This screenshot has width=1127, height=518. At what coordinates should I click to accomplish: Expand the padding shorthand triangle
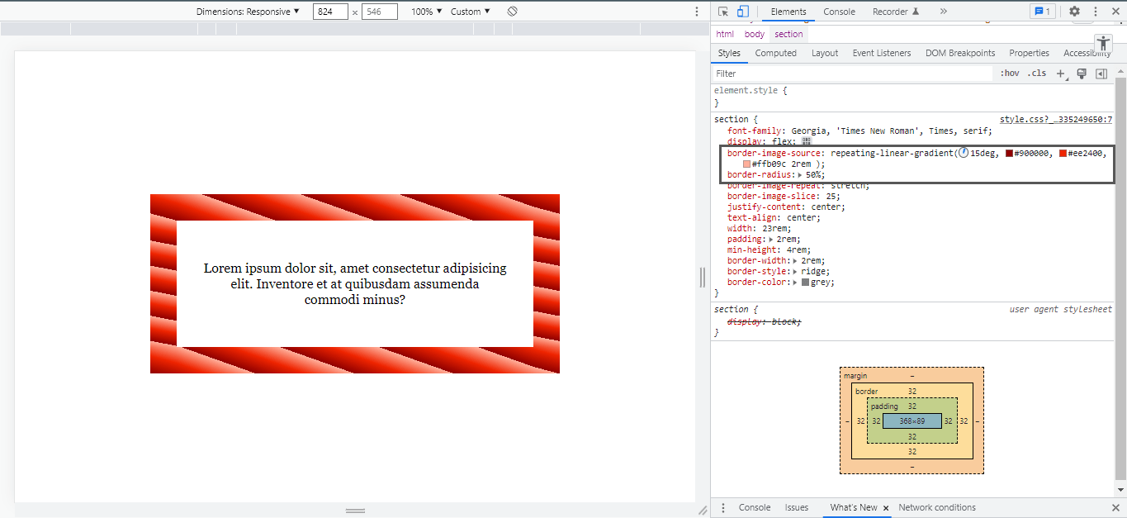[x=772, y=240]
